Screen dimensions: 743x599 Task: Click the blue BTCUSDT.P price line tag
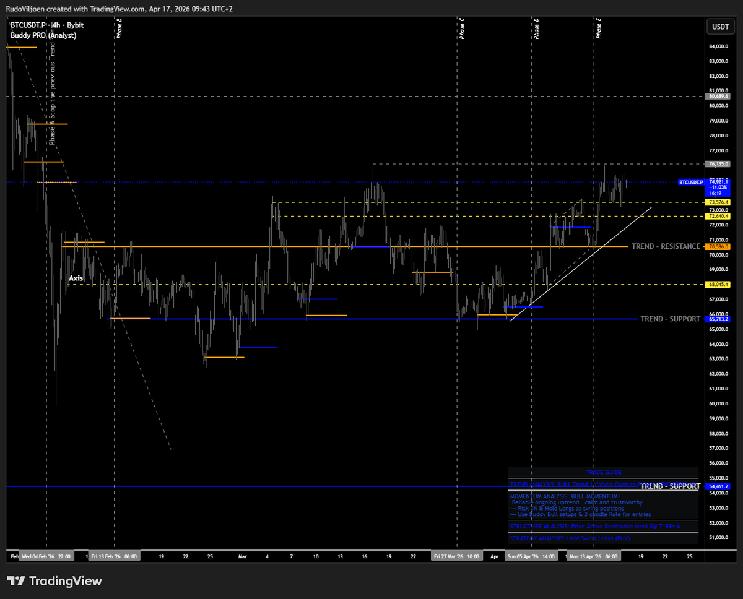tap(691, 183)
